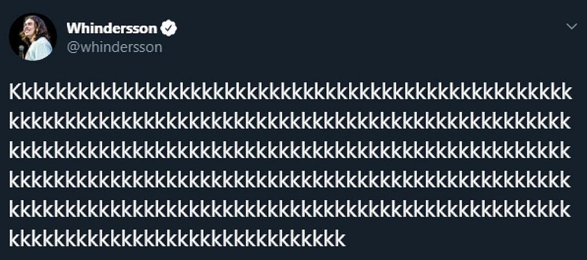Click empty space right of the last line

[x=458, y=238]
